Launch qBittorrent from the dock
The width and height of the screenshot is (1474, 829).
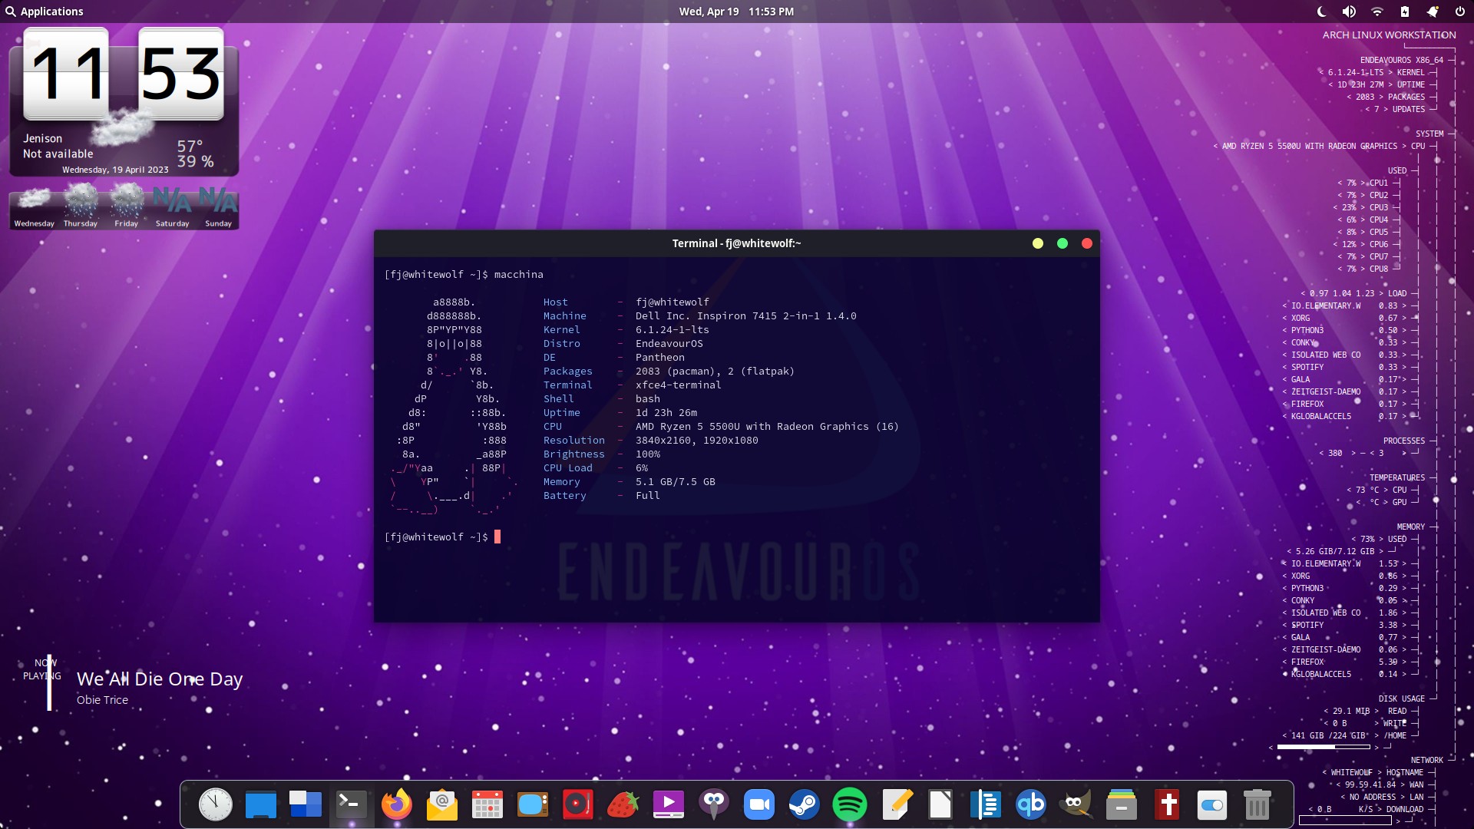(x=1030, y=804)
